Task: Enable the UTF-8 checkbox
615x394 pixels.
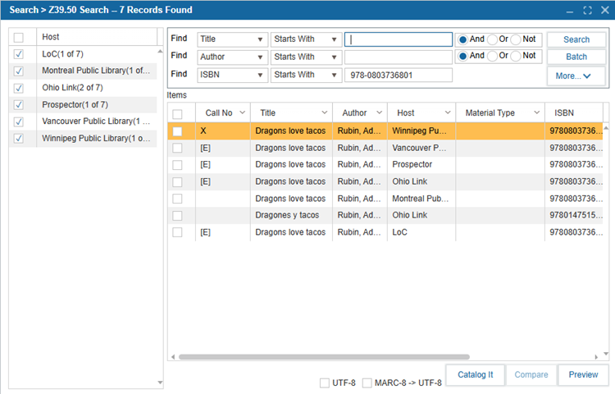Action: pos(326,383)
